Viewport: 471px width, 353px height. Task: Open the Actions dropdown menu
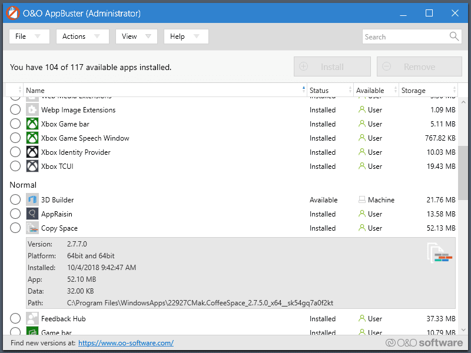(x=82, y=36)
